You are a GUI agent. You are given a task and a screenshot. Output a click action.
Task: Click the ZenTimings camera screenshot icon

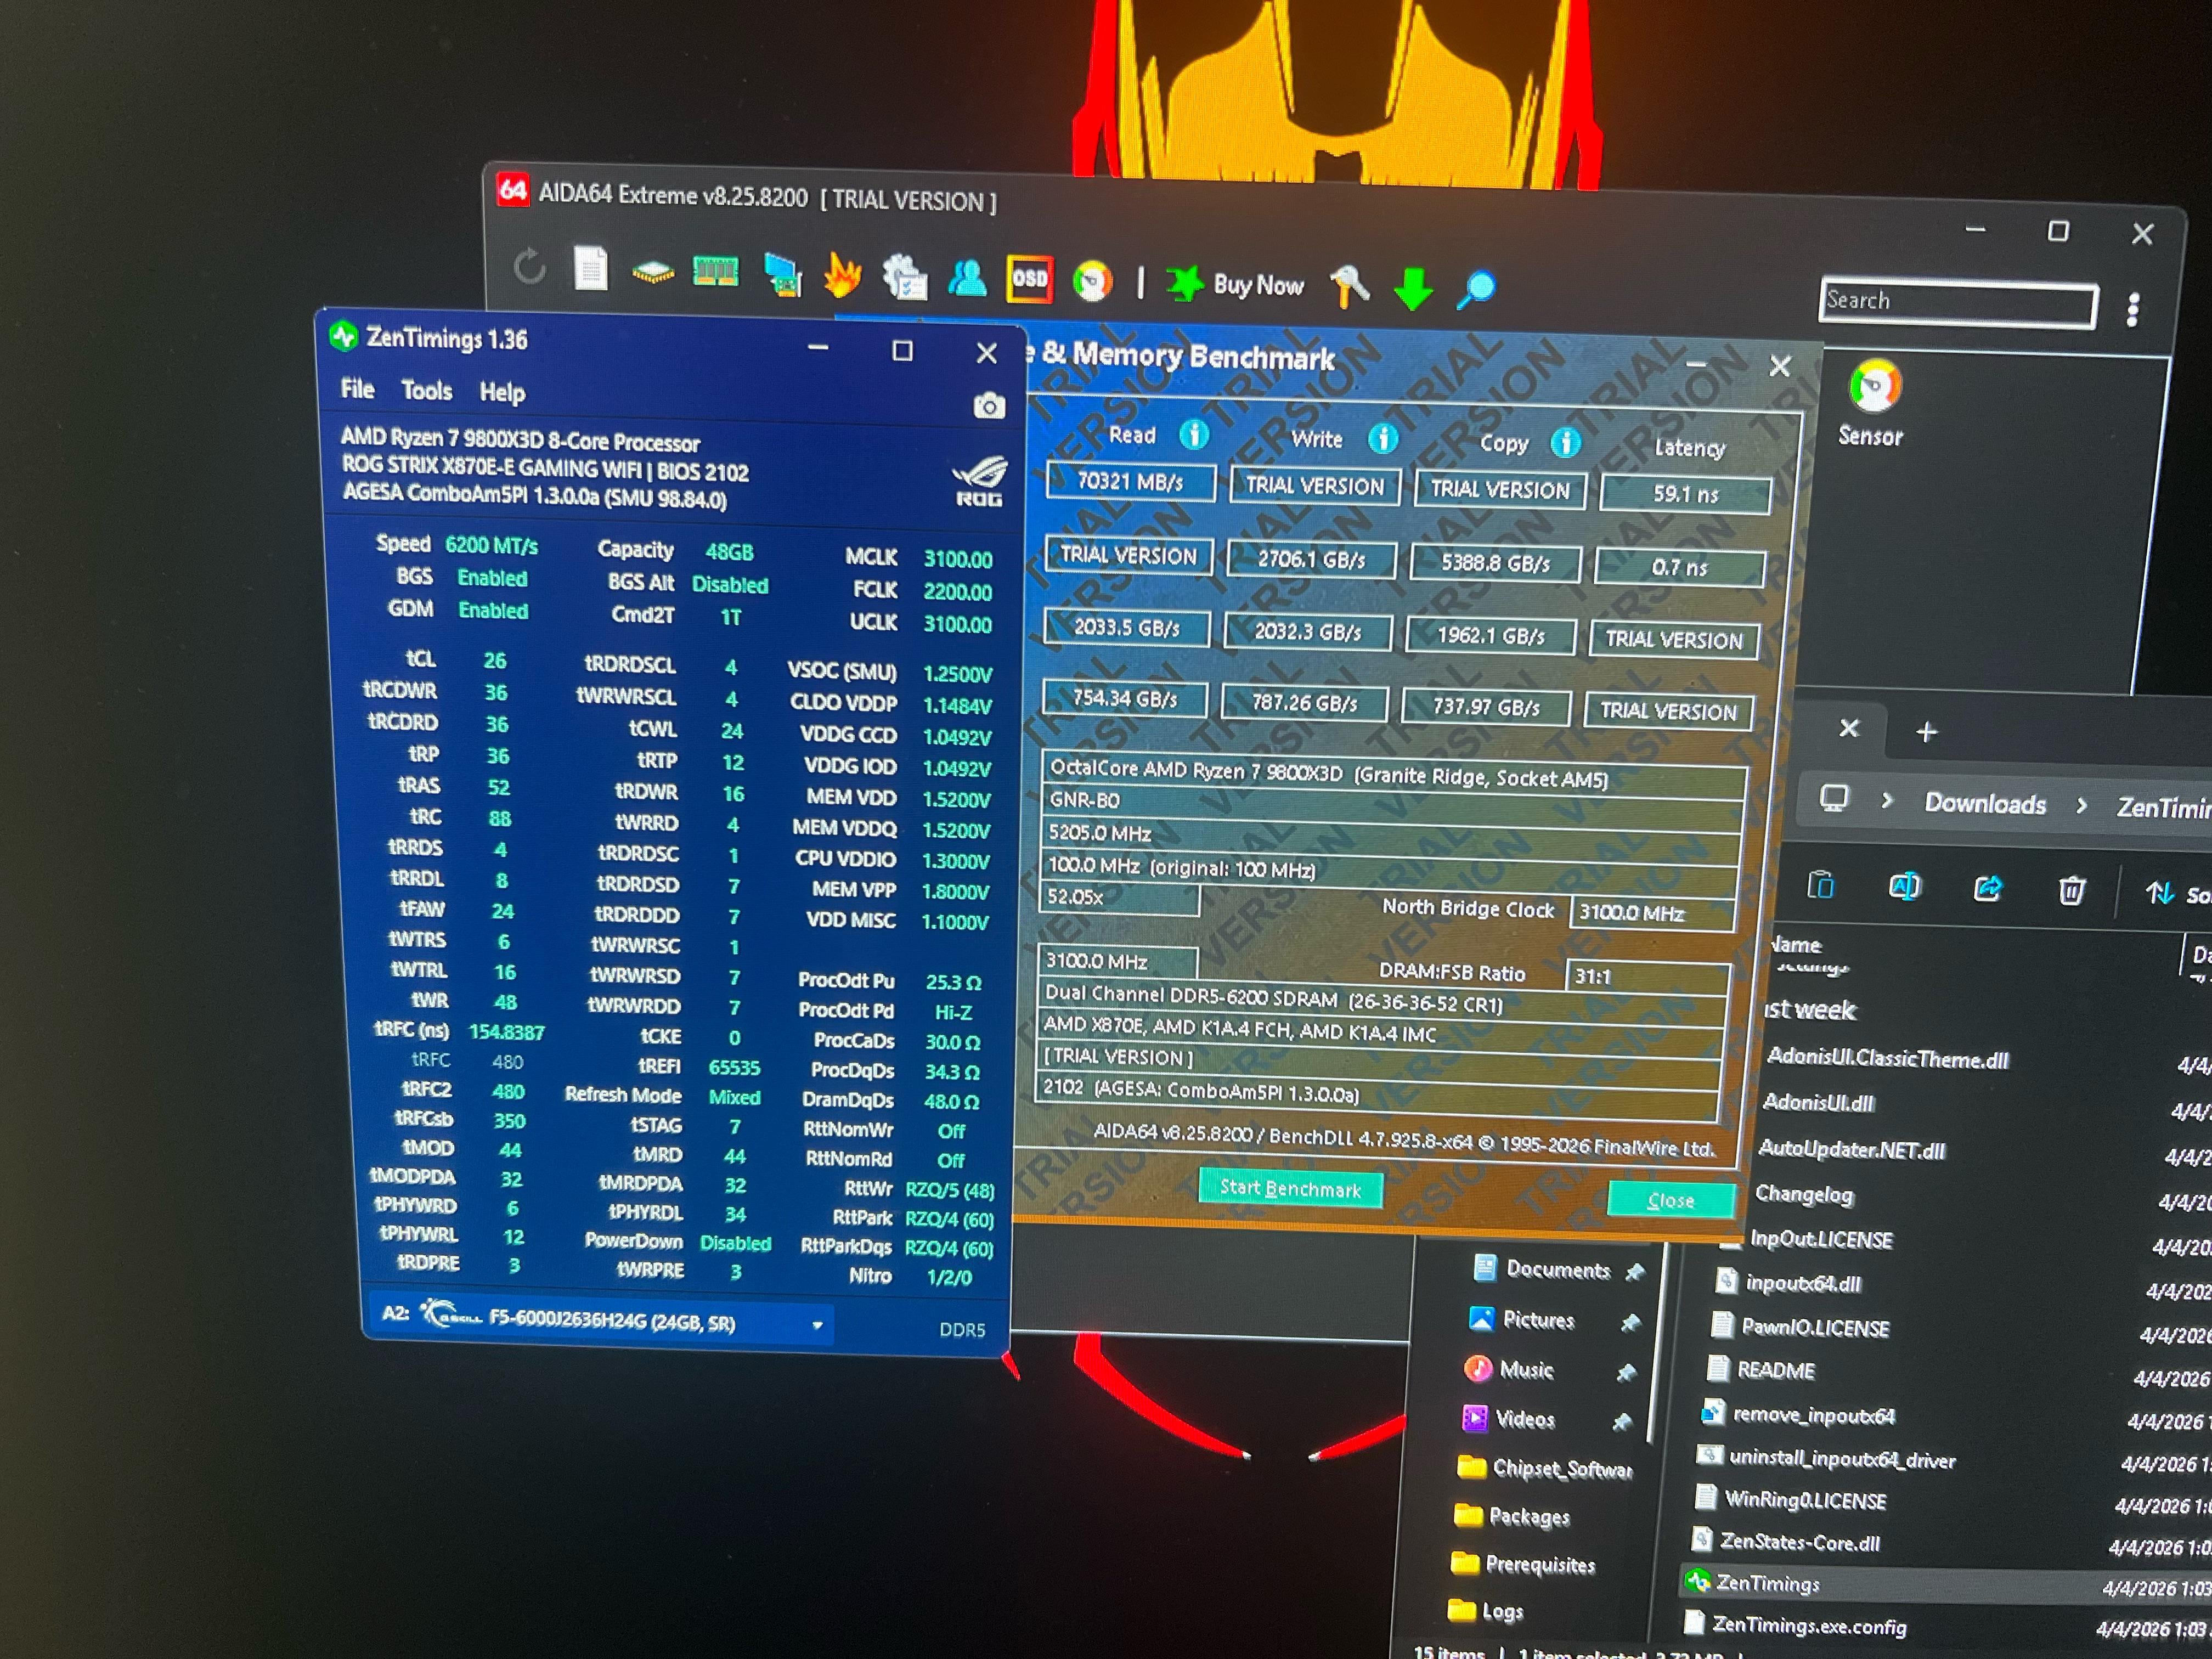[x=988, y=405]
